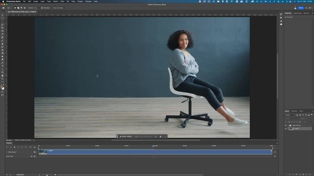
Task: Hide the Video Group 1 layer
Action: (286, 126)
